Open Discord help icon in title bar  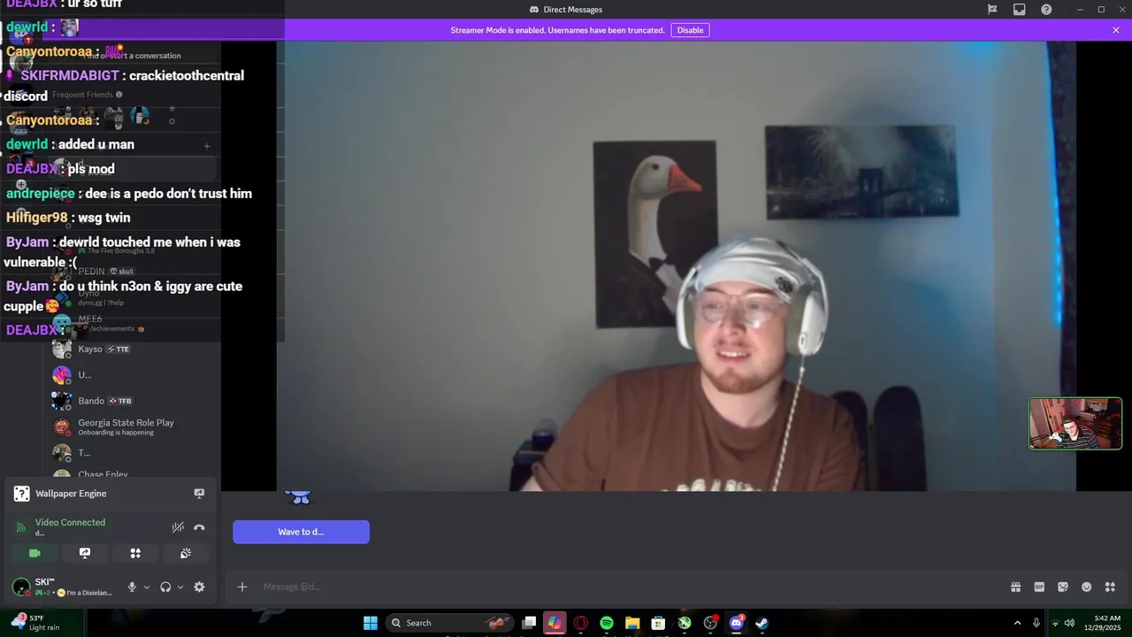pos(1046,10)
